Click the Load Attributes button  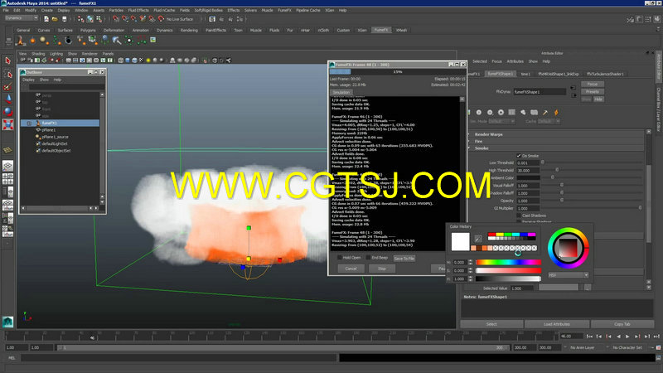click(x=557, y=324)
